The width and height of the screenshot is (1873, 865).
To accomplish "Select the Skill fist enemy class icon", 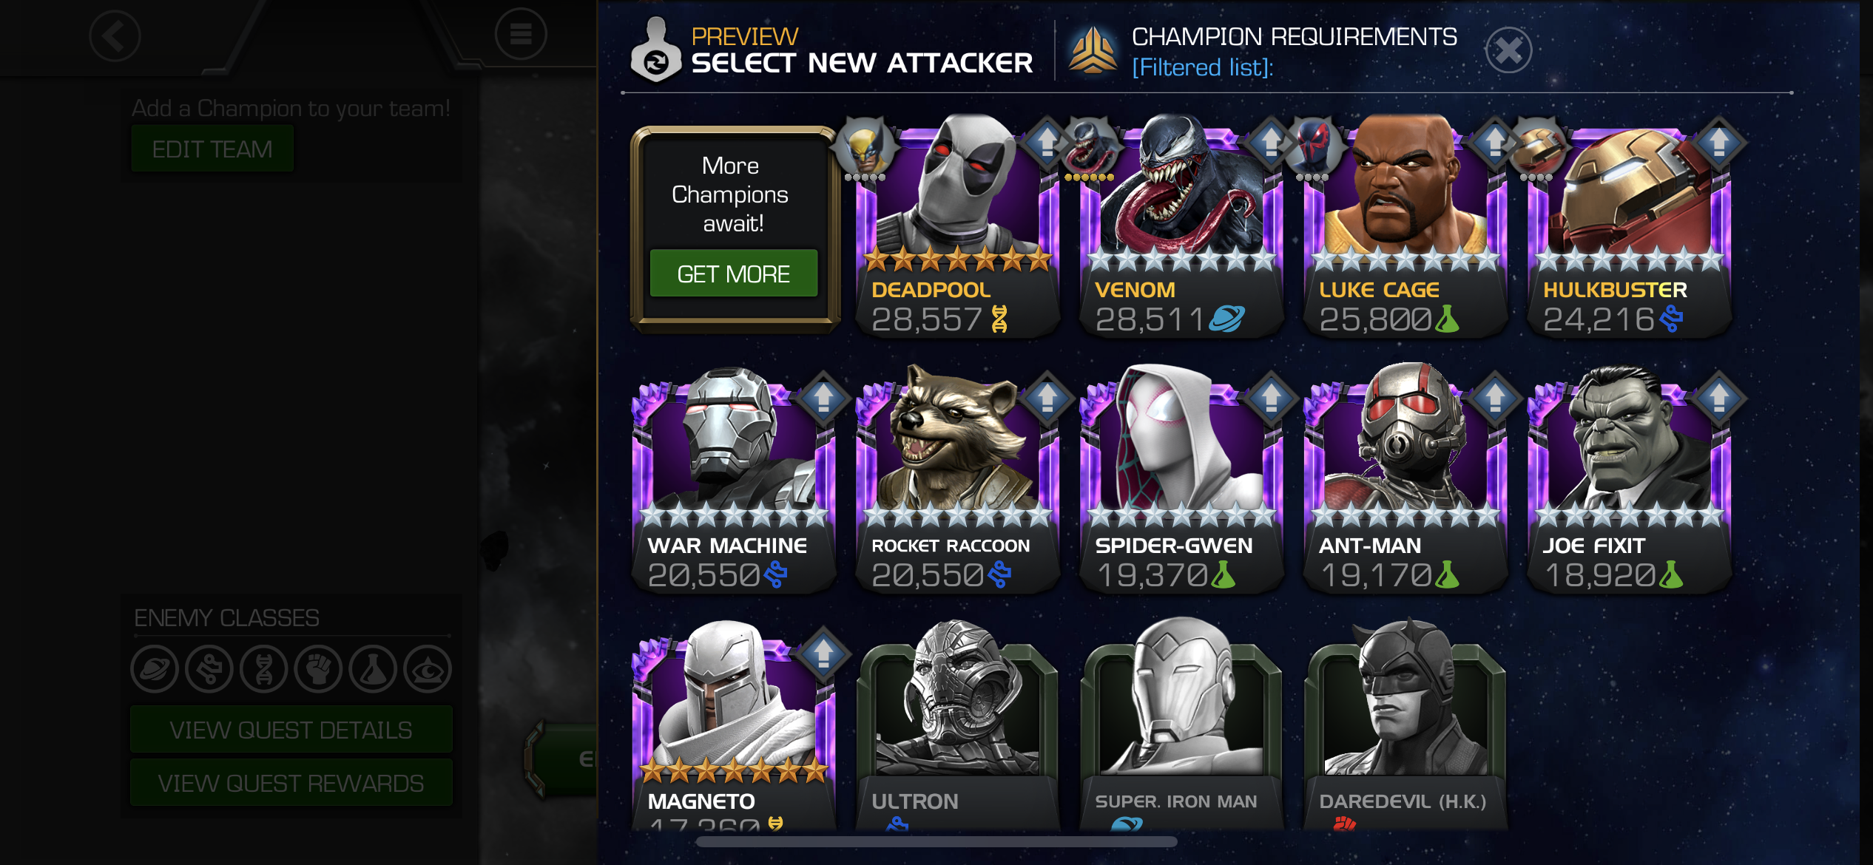I will point(318,669).
